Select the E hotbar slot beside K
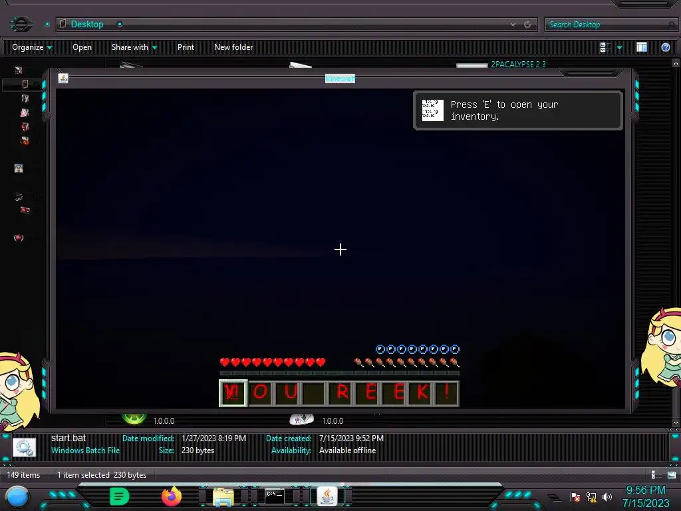 click(x=394, y=393)
